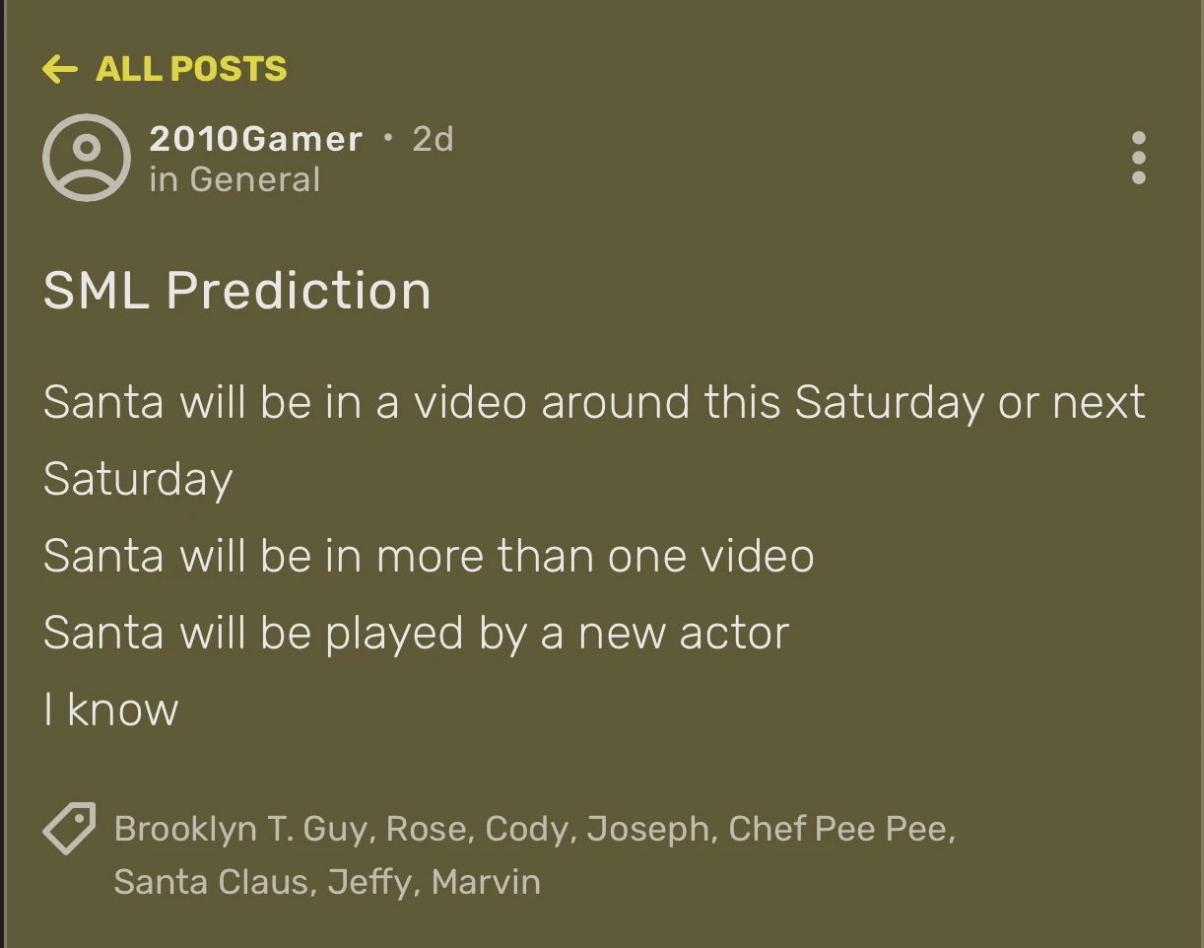Open 2010Gamer's profile by username
Viewport: 1204px width, 948px height.
256,140
